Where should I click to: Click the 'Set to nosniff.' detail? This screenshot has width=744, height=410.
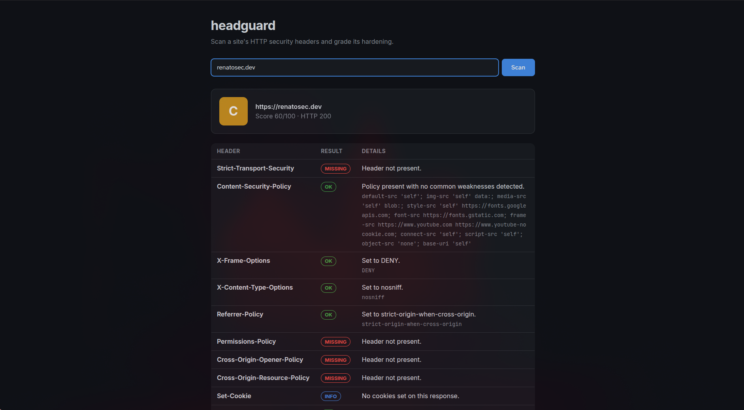coord(382,287)
